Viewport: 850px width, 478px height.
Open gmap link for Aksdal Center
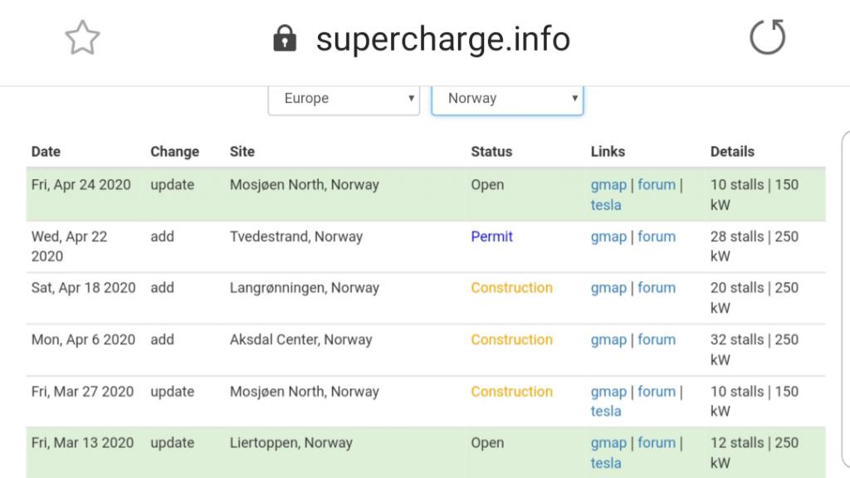coord(608,339)
